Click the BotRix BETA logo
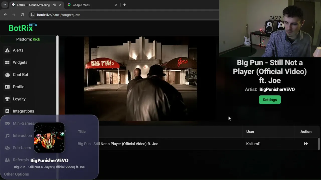Screen dimensions: 321x180 tap(23, 27)
